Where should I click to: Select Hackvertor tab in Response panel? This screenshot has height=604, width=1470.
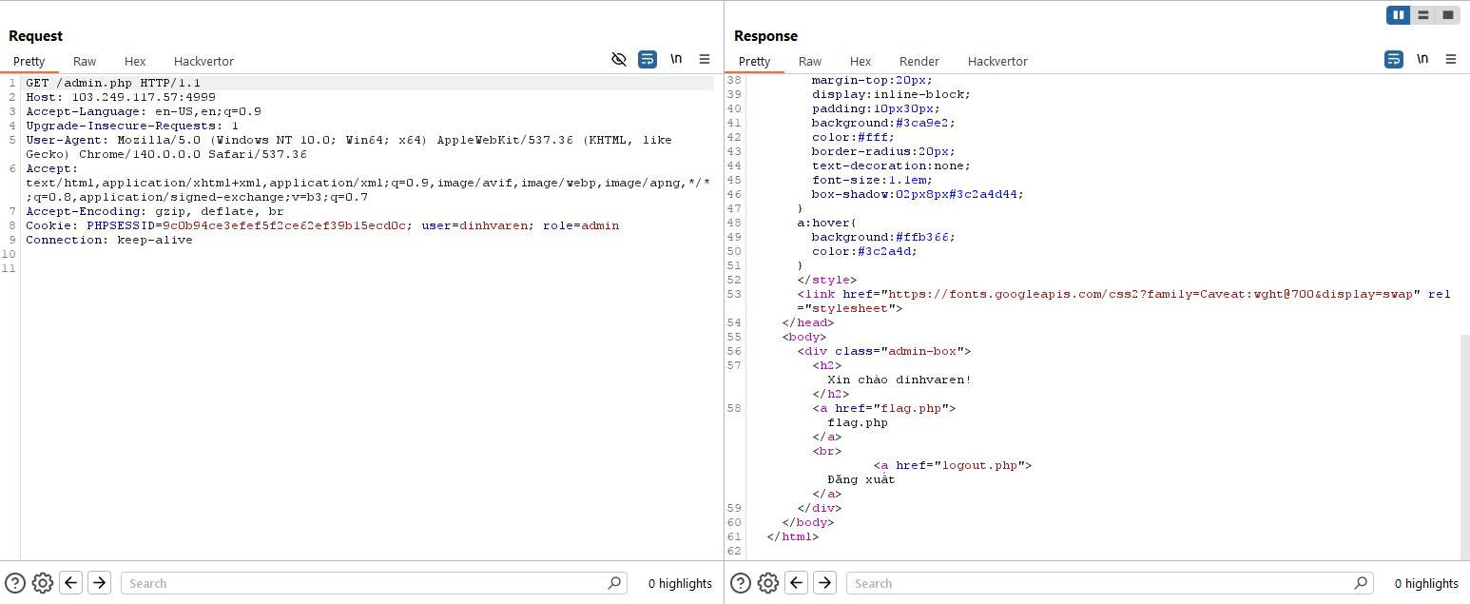point(997,61)
